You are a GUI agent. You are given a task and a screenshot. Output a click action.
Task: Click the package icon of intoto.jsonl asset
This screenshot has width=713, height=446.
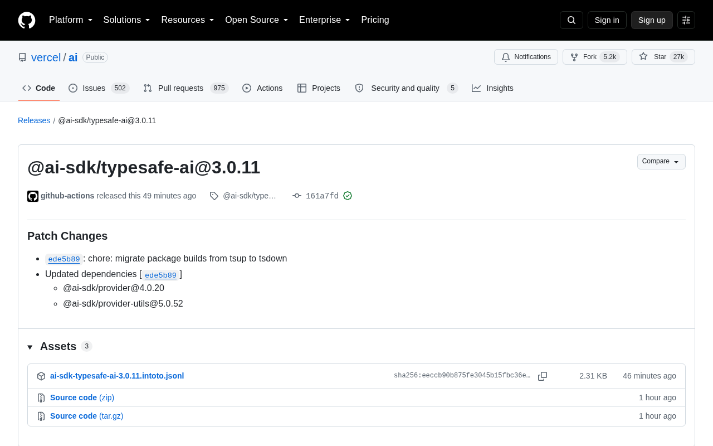point(41,376)
